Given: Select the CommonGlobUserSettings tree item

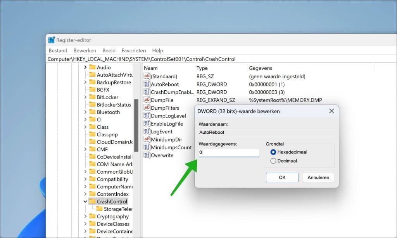Looking at the screenshot, I should point(114,172).
